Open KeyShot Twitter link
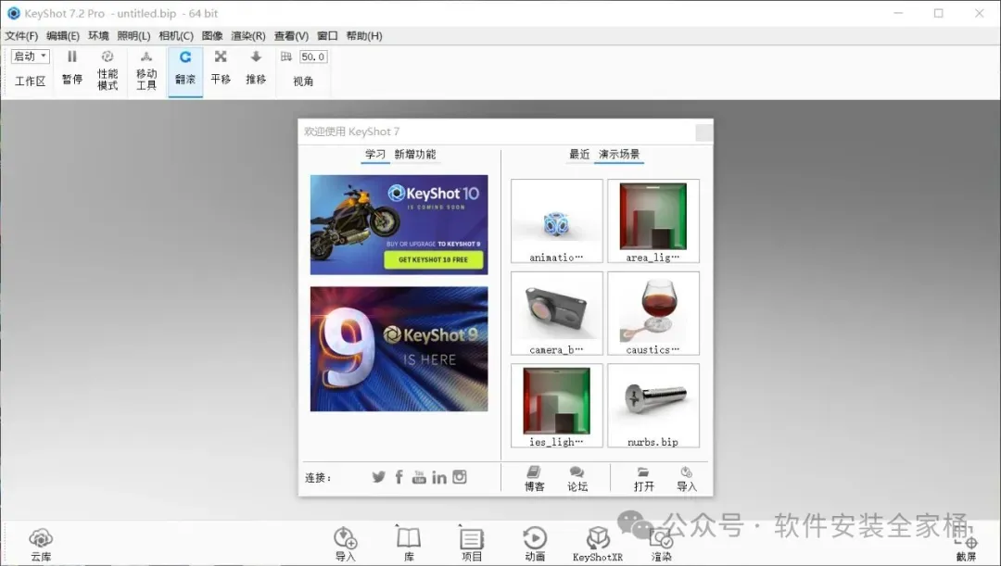 coord(378,477)
